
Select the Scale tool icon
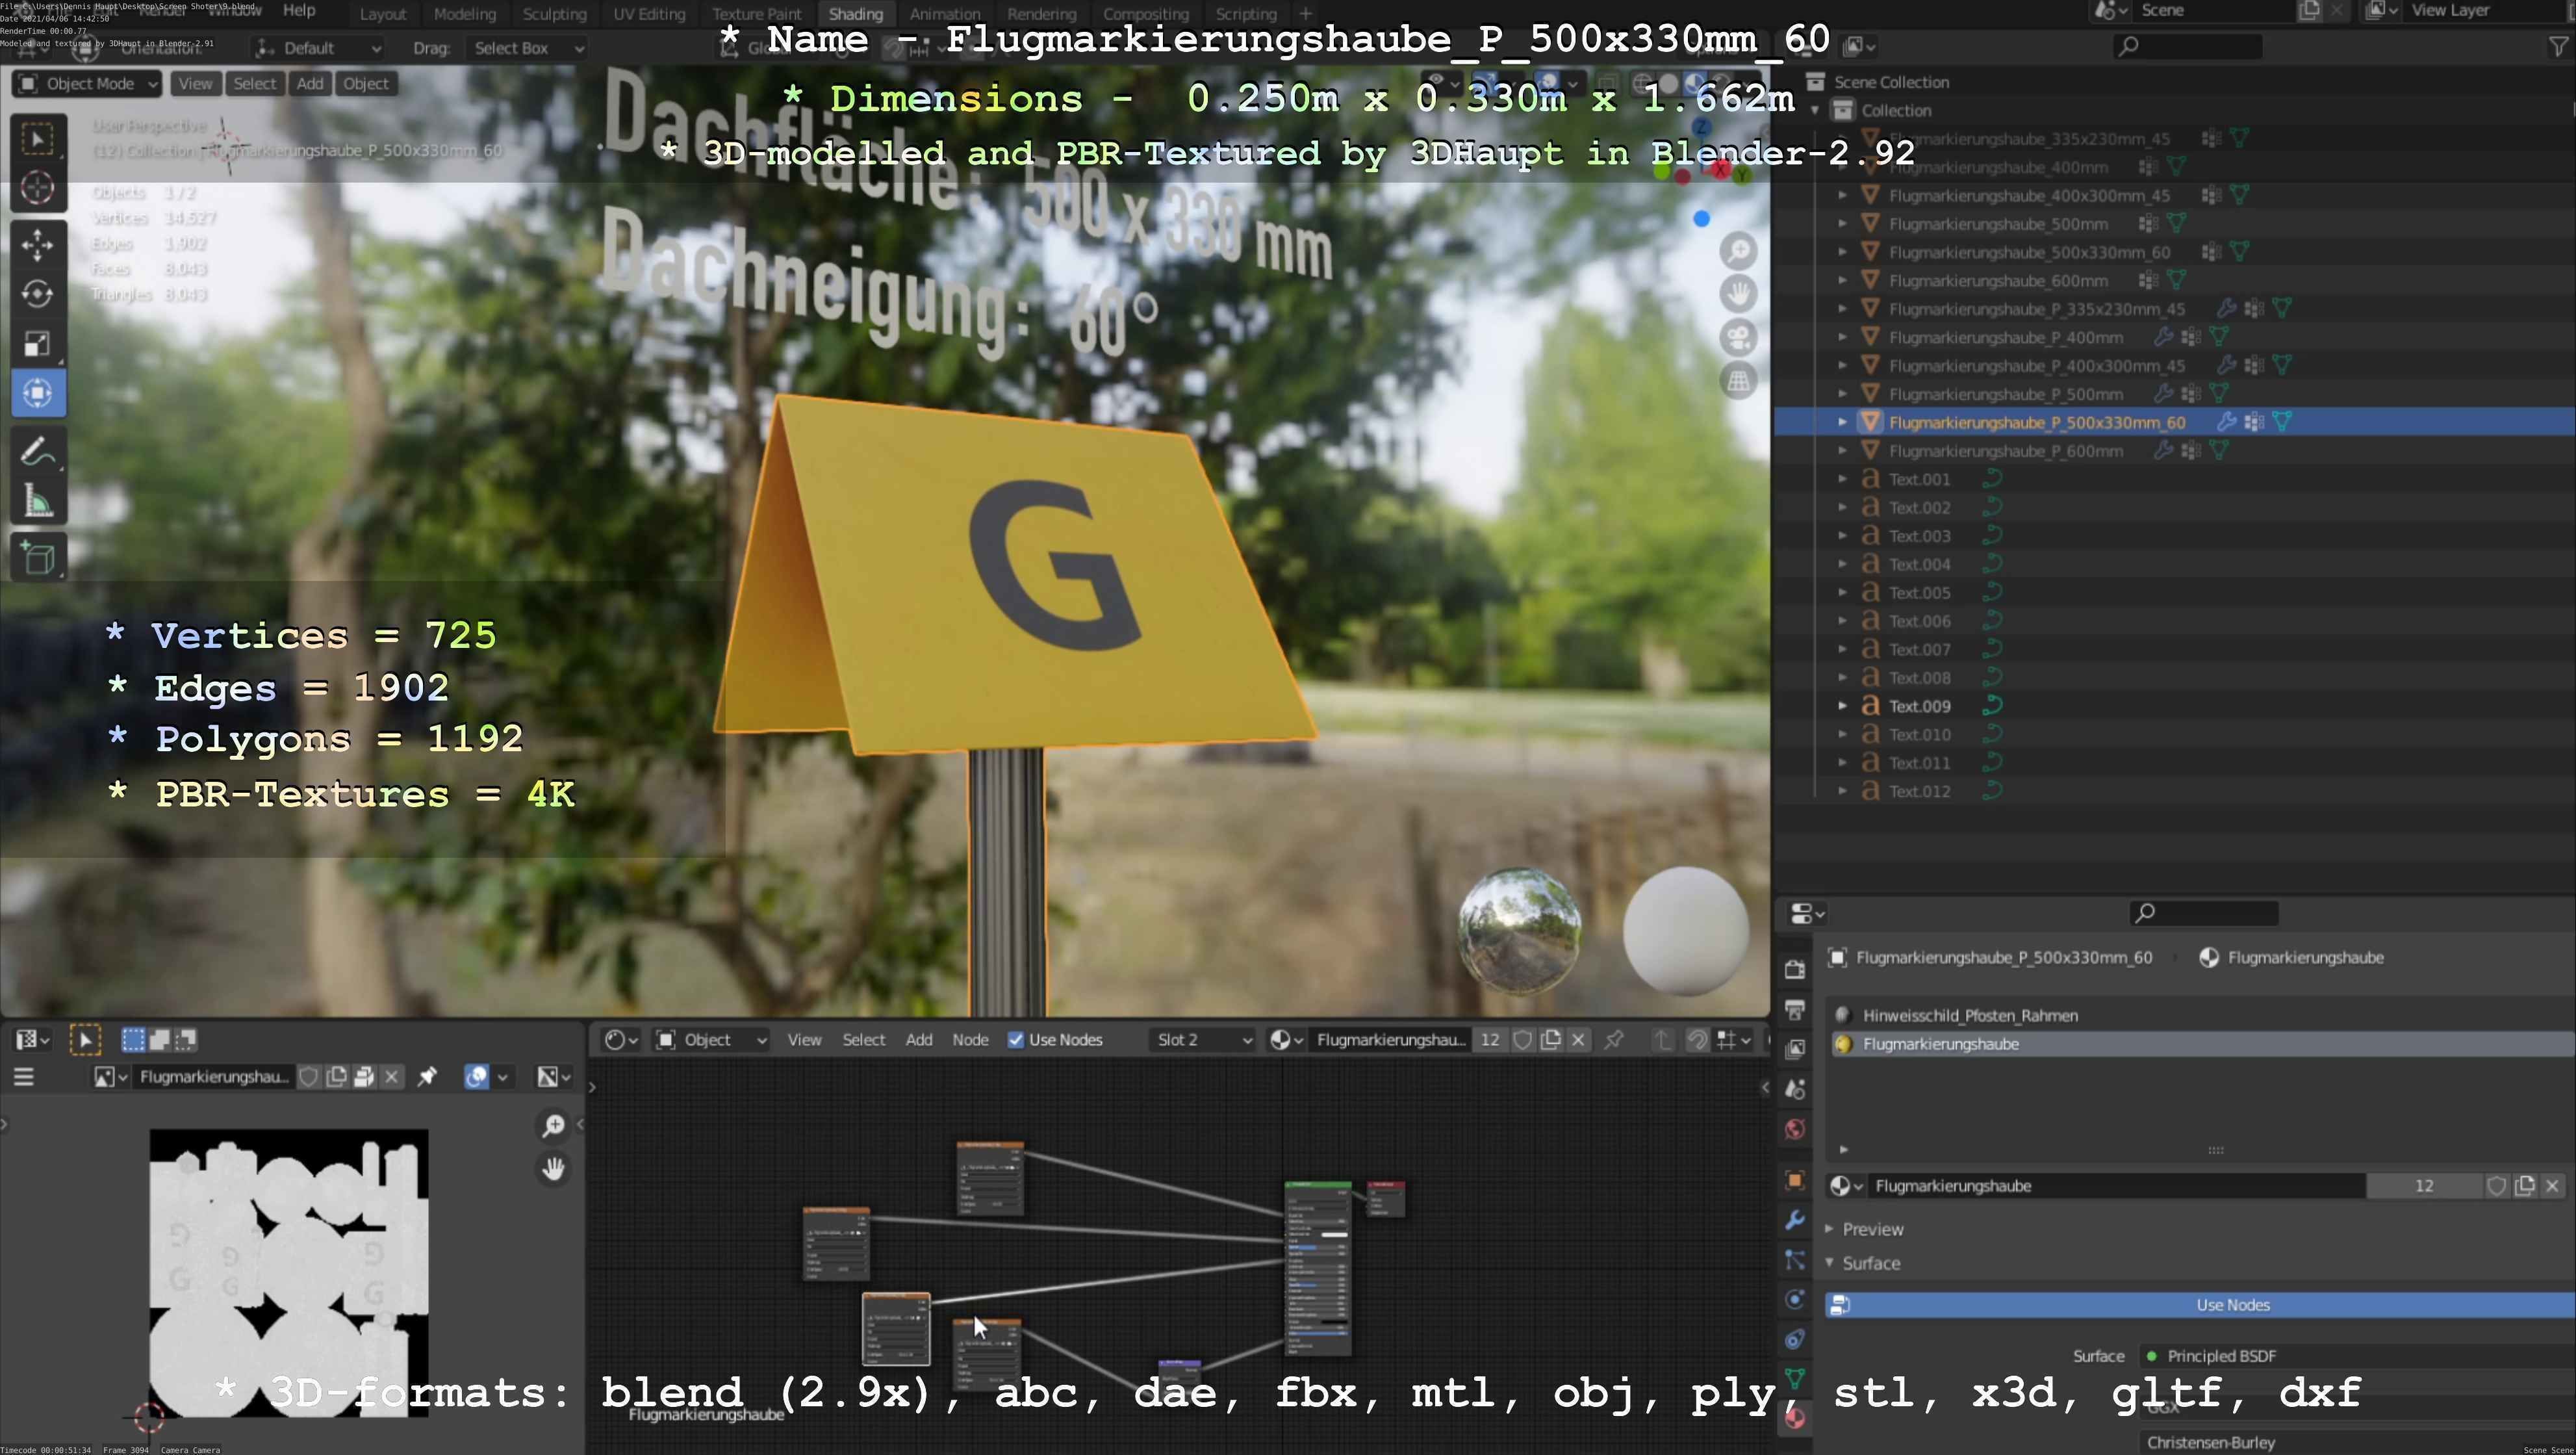coord(38,344)
